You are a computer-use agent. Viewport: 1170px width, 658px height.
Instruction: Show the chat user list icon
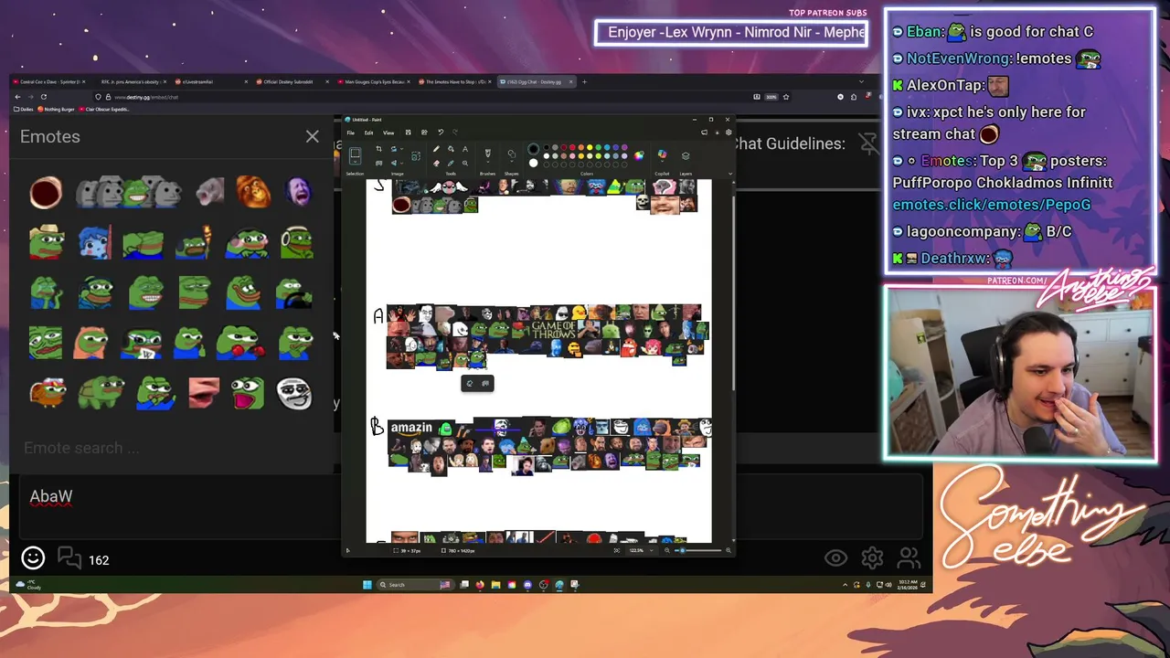click(x=909, y=557)
